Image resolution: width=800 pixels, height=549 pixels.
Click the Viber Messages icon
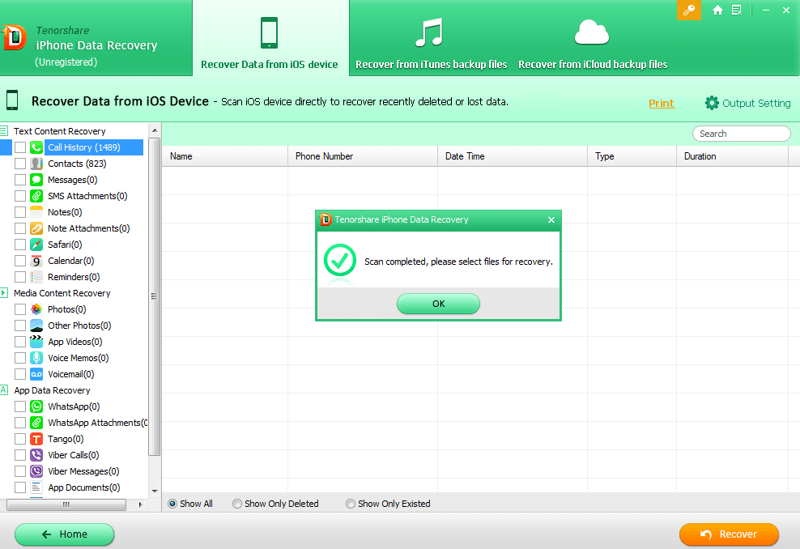tap(36, 471)
